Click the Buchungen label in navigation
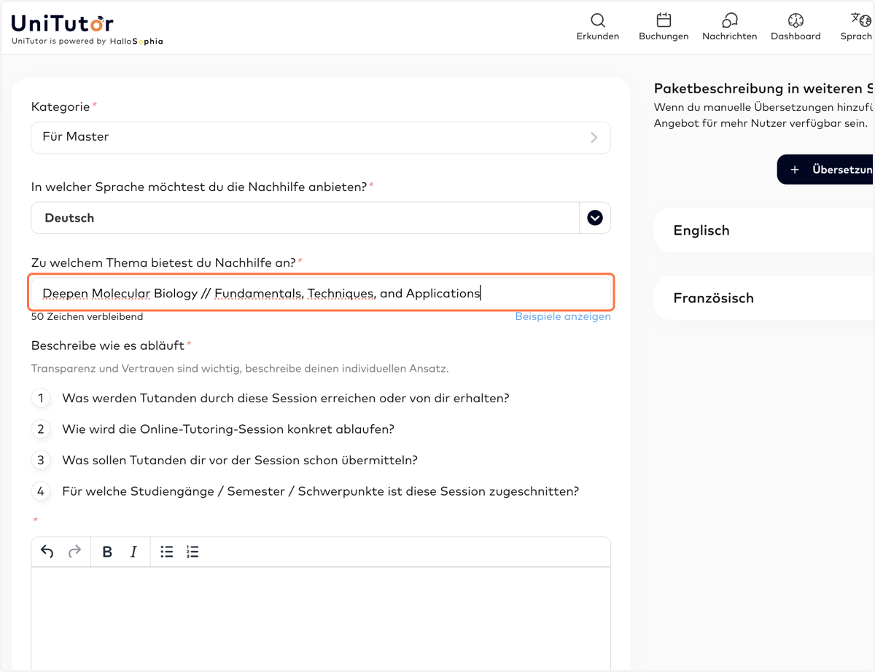This screenshot has width=875, height=672. [x=664, y=36]
